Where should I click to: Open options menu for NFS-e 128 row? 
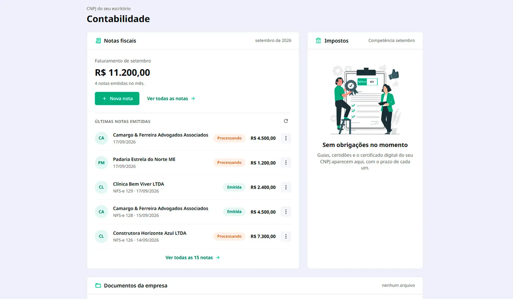(x=286, y=212)
